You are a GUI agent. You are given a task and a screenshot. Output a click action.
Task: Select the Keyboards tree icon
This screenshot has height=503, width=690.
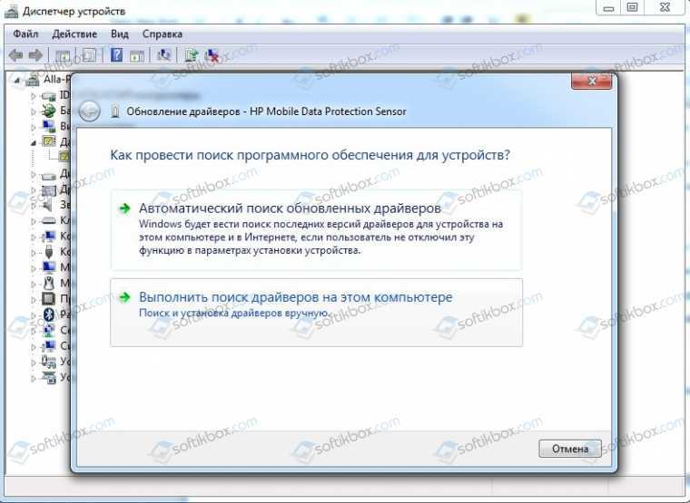click(48, 220)
